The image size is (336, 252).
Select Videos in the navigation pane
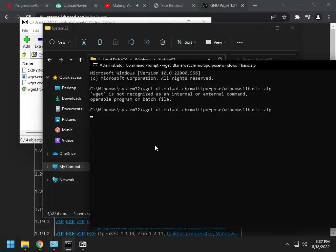[68, 140]
